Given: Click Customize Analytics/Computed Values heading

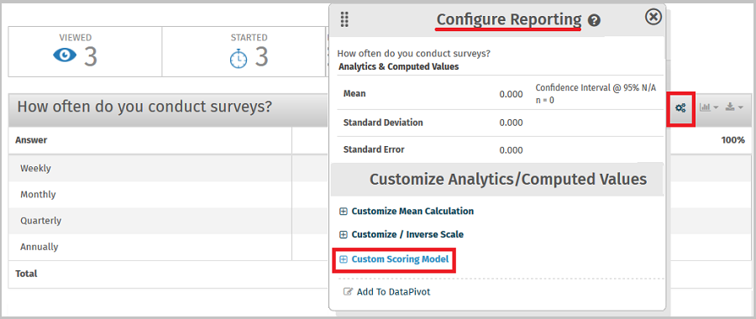Looking at the screenshot, I should coord(508,180).
